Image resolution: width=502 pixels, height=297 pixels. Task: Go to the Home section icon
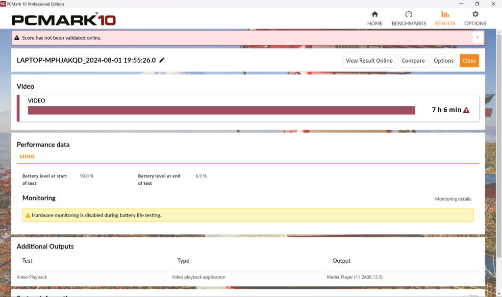[375, 15]
